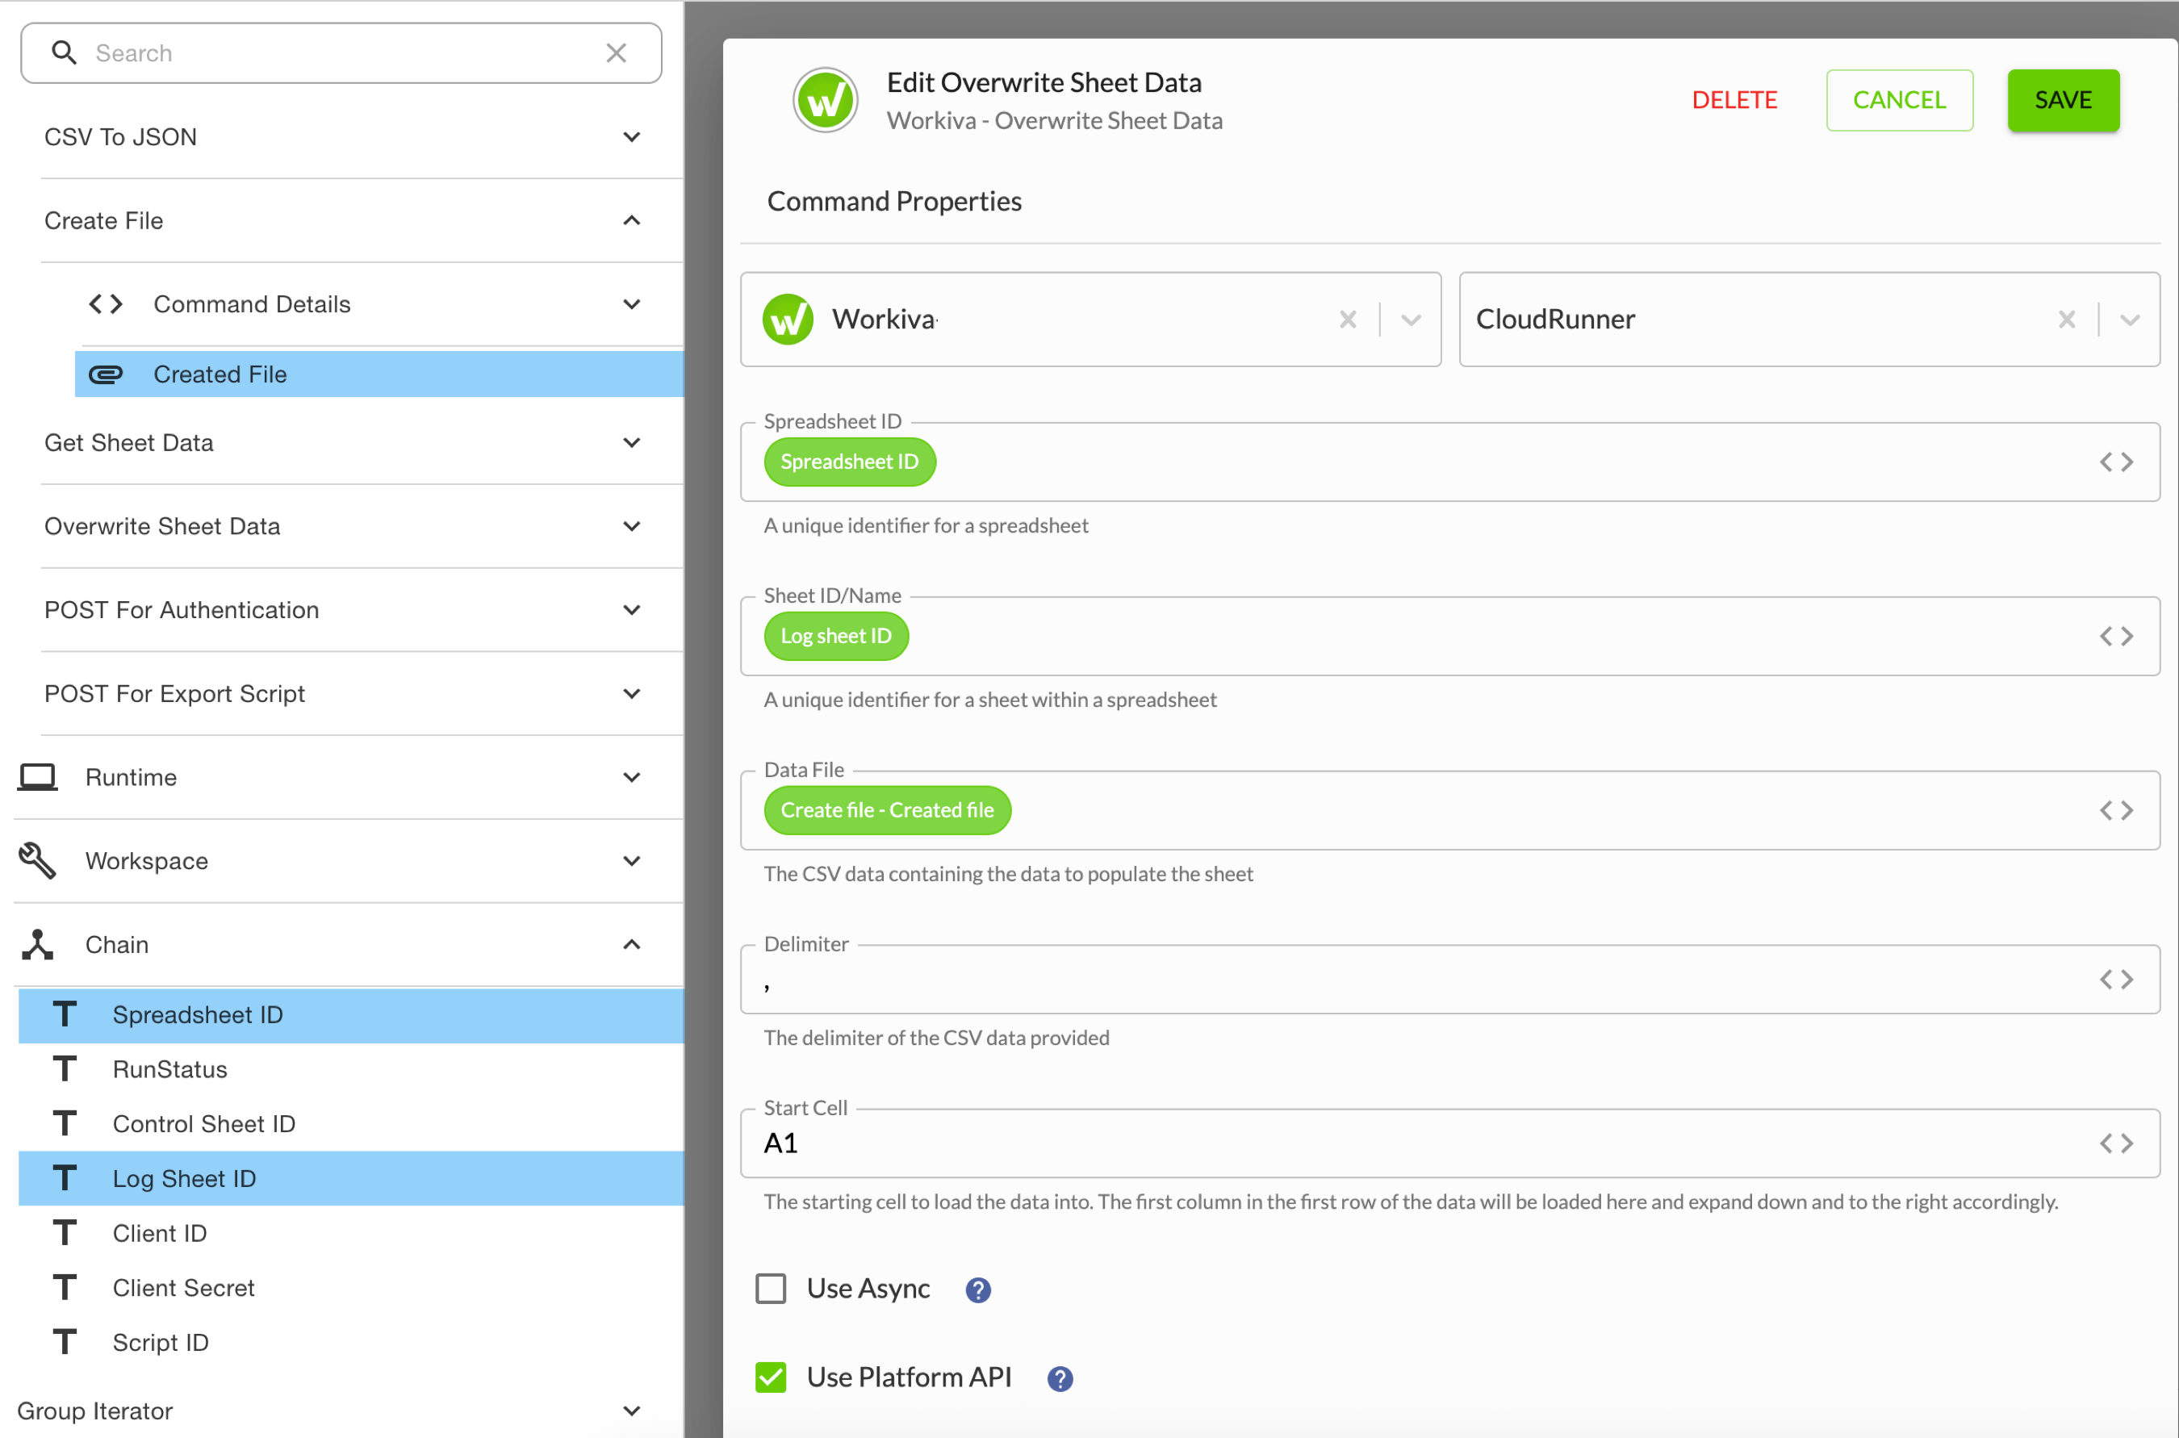Toggle code view for Start Cell field
This screenshot has width=2179, height=1438.
point(2116,1143)
